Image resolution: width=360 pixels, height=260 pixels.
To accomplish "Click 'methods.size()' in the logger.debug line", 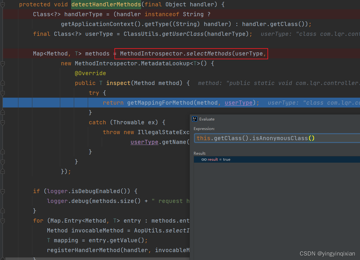I will coord(116,201).
